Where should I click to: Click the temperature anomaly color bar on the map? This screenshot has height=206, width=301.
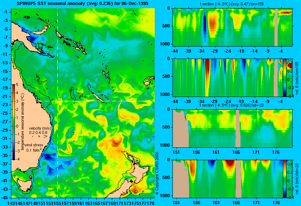coord(14,122)
